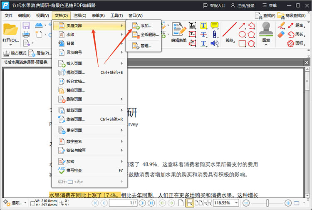Click Manage header footer option
This screenshot has width=312, height=210.
[x=144, y=46]
